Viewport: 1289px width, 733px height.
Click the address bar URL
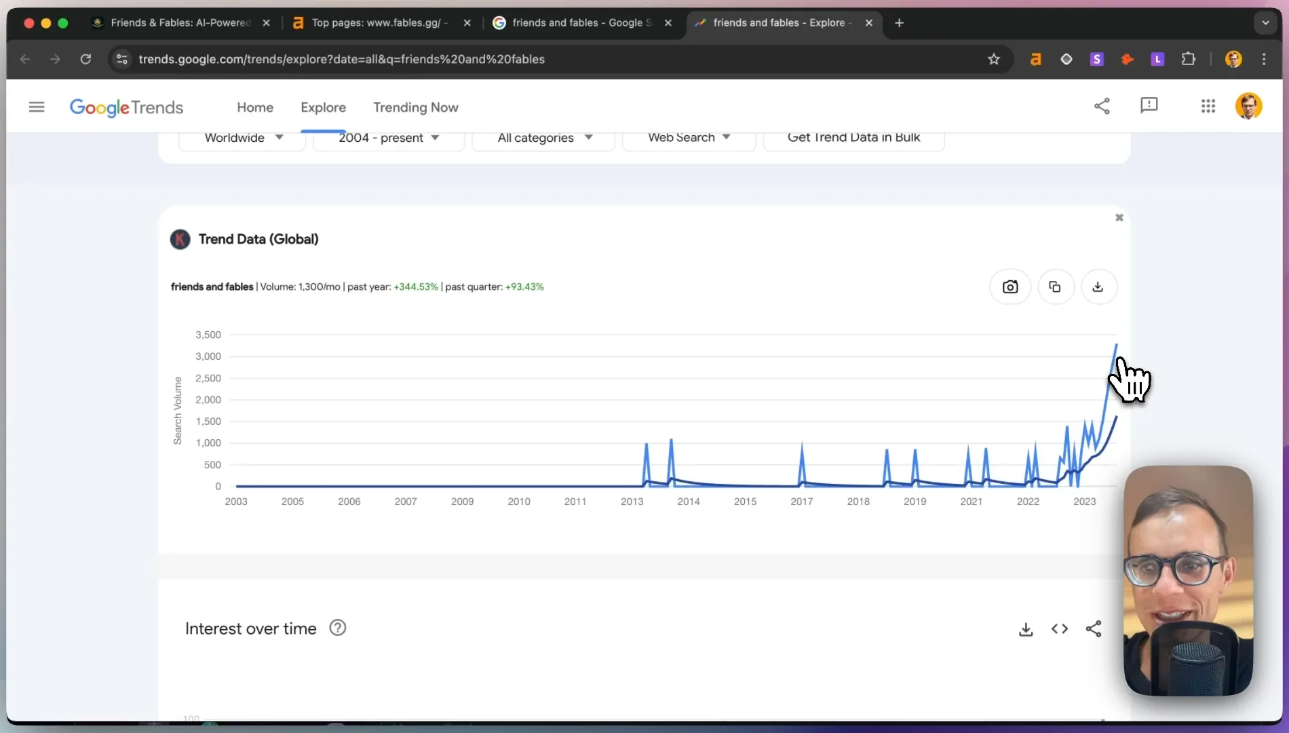(x=341, y=59)
